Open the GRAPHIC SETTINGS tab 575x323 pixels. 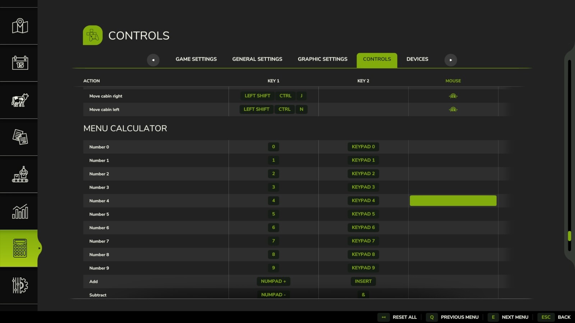click(322, 59)
